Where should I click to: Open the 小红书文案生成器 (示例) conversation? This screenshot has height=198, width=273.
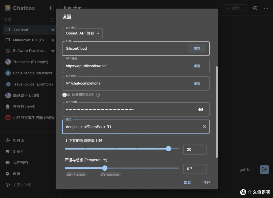tap(29, 118)
